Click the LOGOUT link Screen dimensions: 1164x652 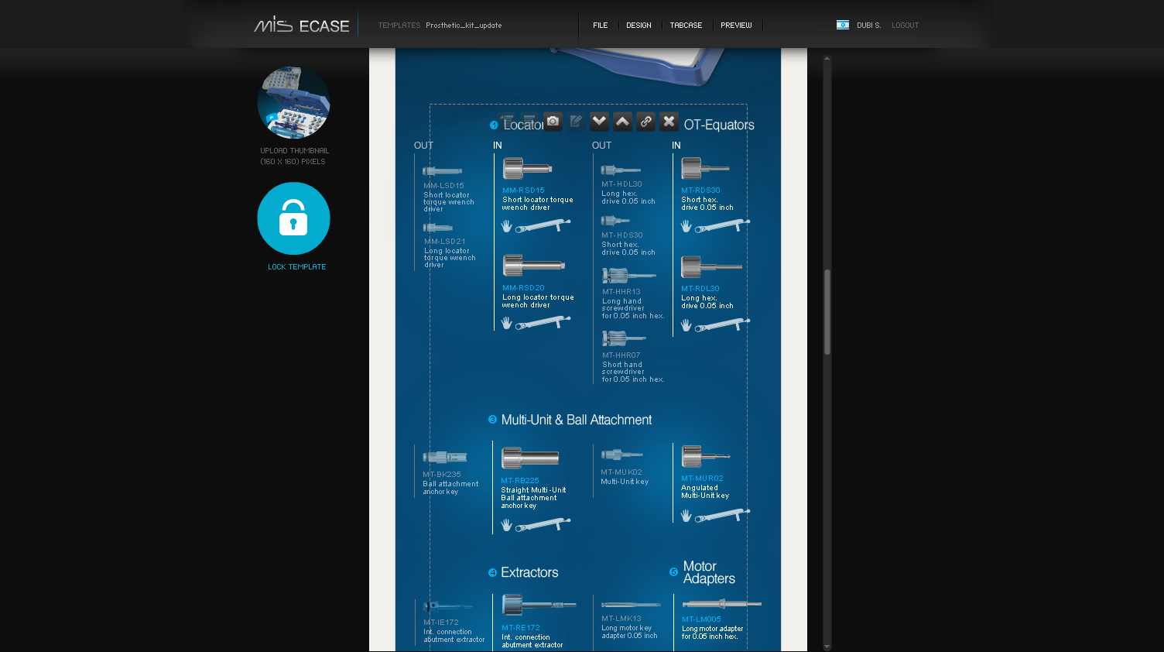pos(905,26)
